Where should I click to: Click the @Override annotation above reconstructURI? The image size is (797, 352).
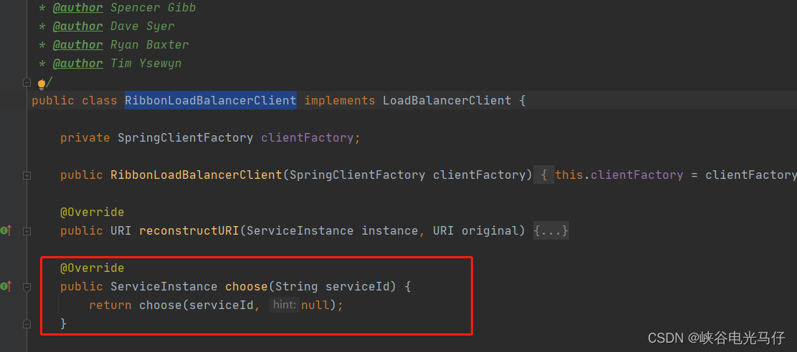tap(92, 212)
